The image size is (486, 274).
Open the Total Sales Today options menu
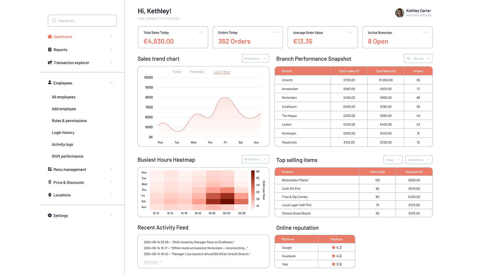click(200, 33)
